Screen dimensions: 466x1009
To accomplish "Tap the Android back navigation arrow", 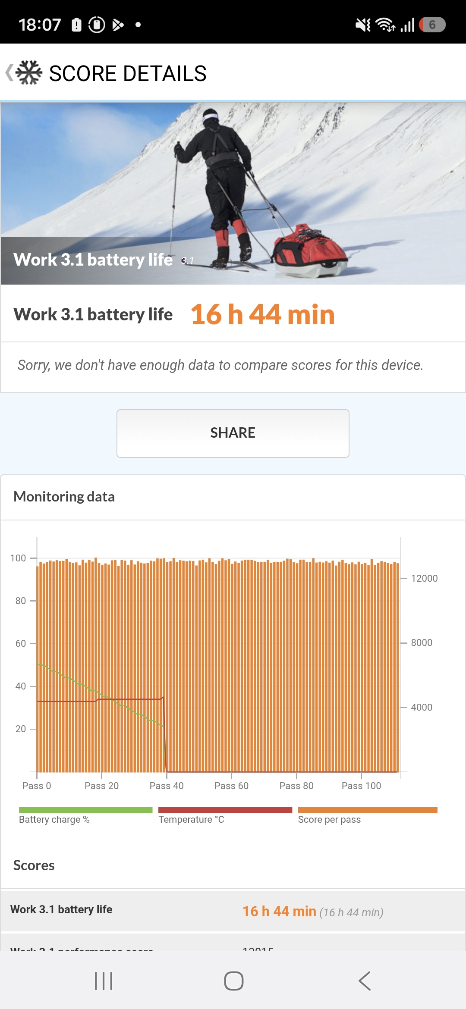I will pyautogui.click(x=365, y=981).
